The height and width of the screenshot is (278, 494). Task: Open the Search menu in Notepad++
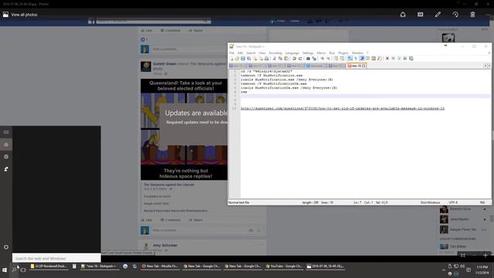click(251, 53)
